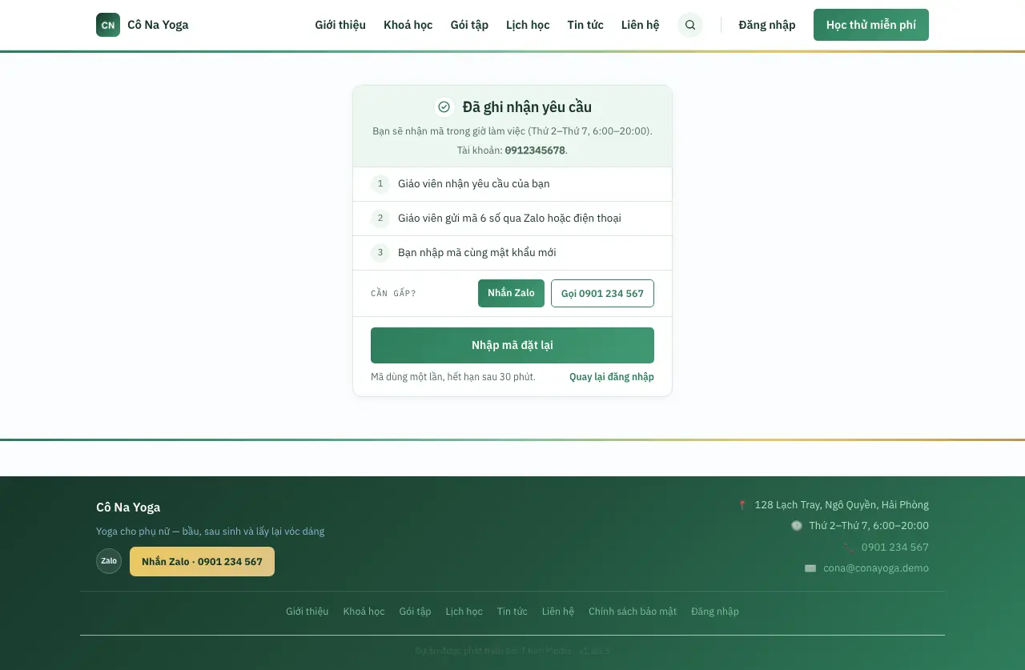Open Khoá học in the top navigation
Image resolution: width=1025 pixels, height=670 pixels.
coord(408,25)
